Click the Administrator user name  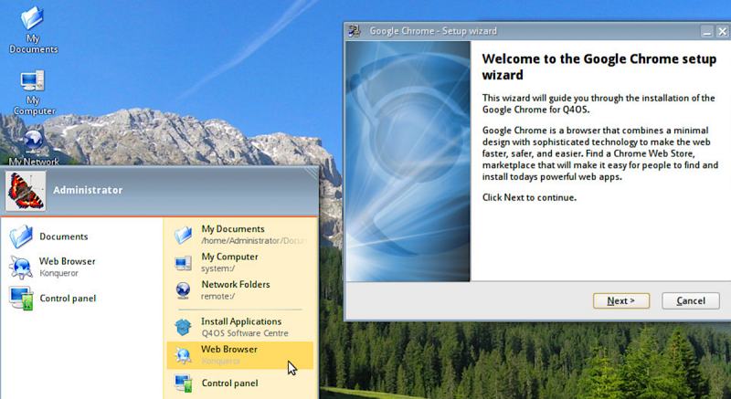88,190
